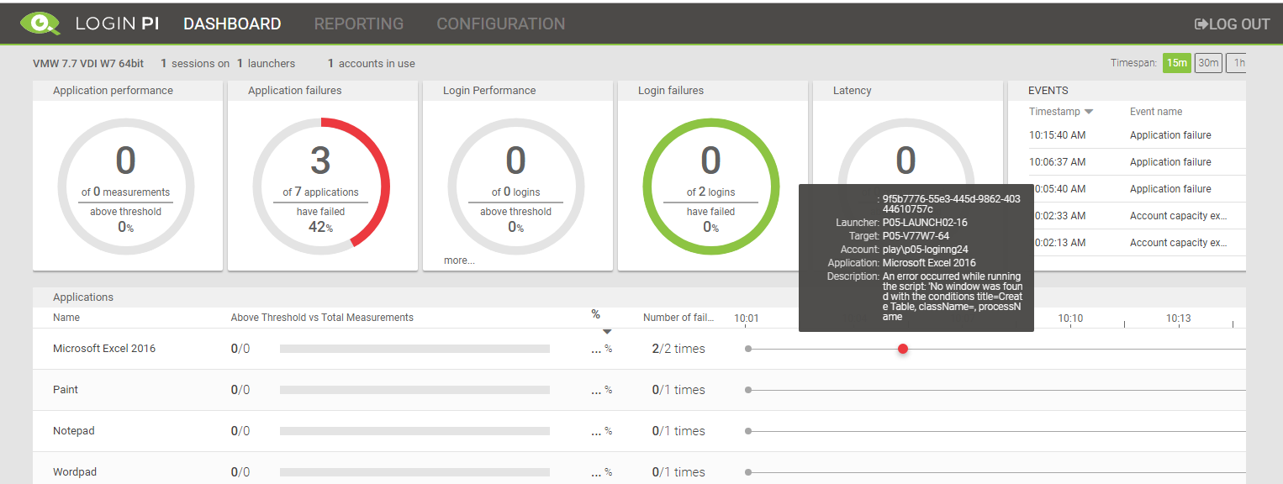Open the 10:05:40 AM Application failure event
The width and height of the screenshot is (1283, 484).
tap(1137, 189)
